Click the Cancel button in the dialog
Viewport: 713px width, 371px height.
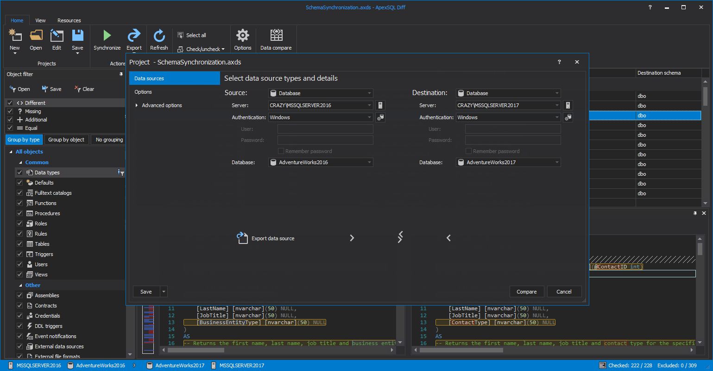click(x=564, y=292)
